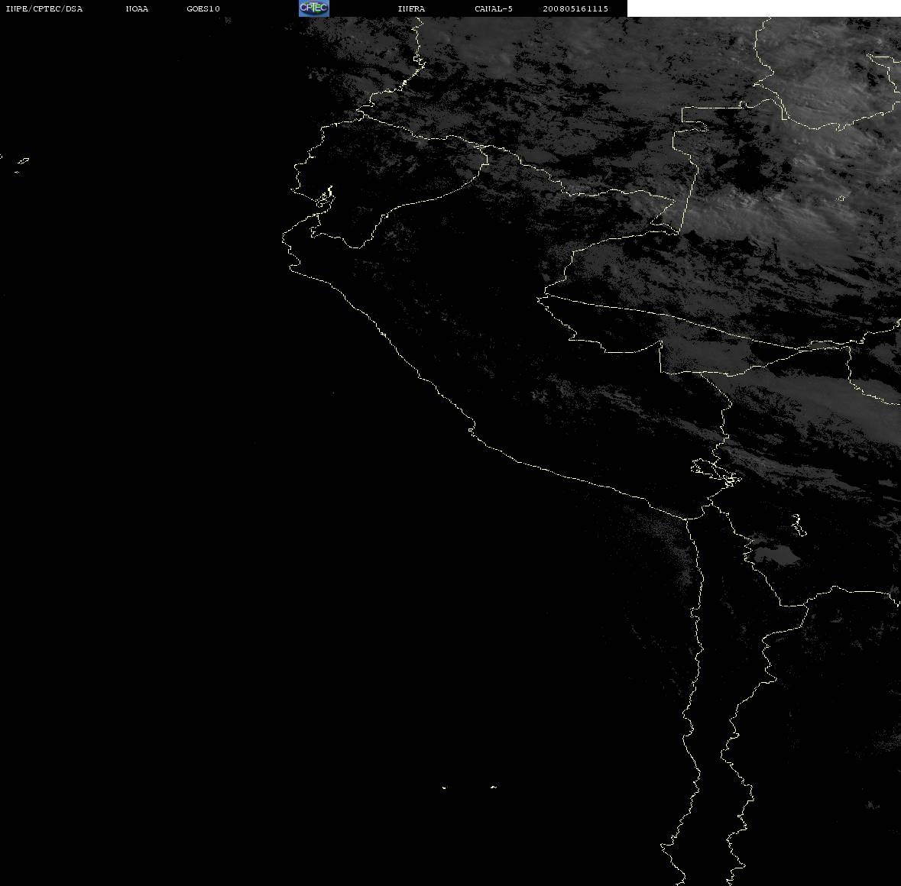Select the GOES10 satellite label
This screenshot has width=901, height=886.
[x=203, y=8]
